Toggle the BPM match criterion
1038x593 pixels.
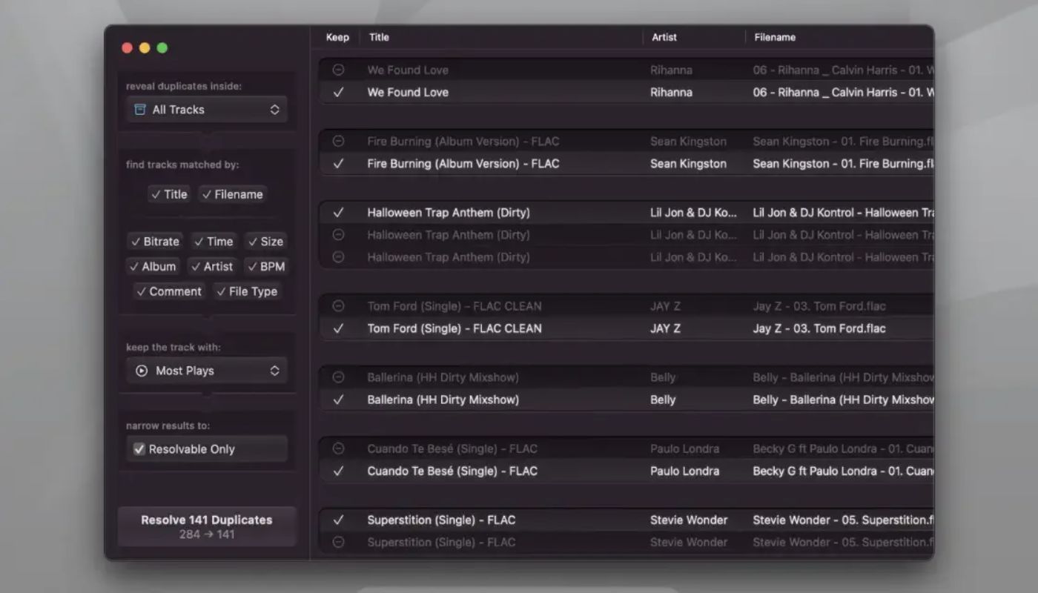(266, 267)
